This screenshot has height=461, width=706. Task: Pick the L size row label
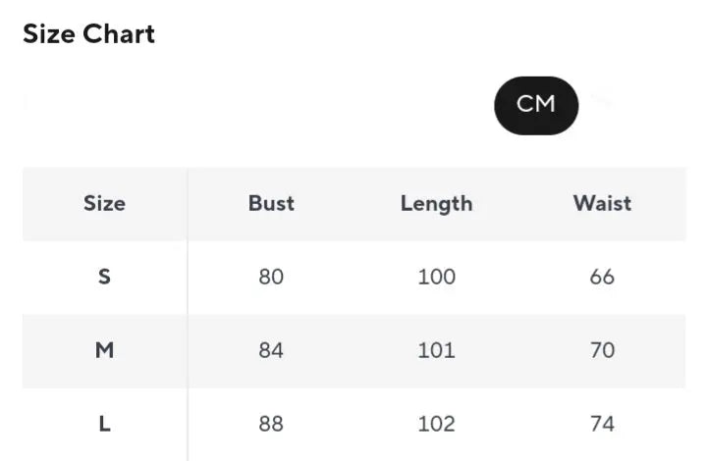coord(104,424)
